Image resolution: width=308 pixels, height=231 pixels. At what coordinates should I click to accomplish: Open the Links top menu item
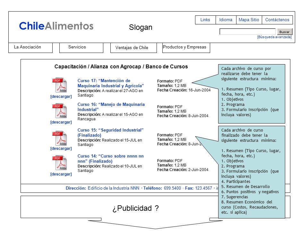click(205, 20)
